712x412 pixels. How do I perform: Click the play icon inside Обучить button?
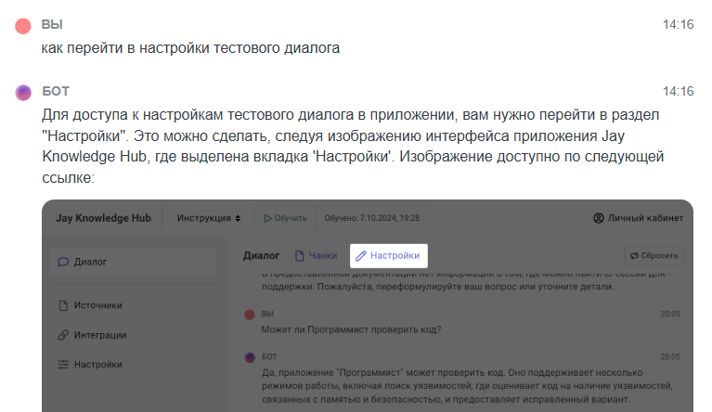[267, 218]
